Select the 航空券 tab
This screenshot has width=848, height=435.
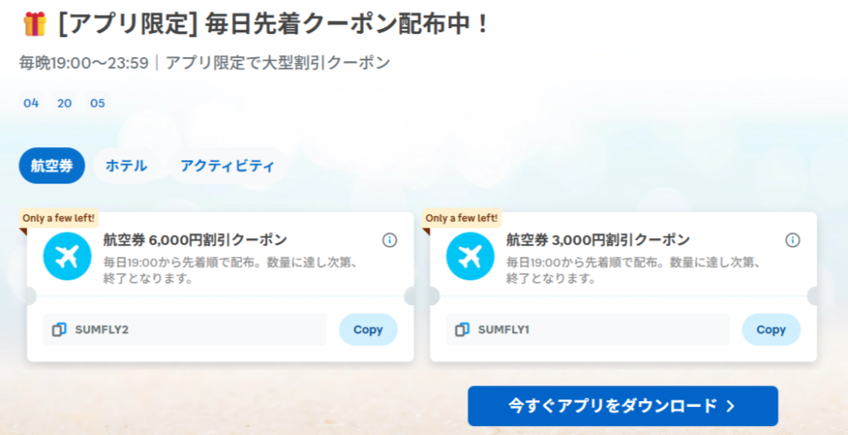point(52,166)
